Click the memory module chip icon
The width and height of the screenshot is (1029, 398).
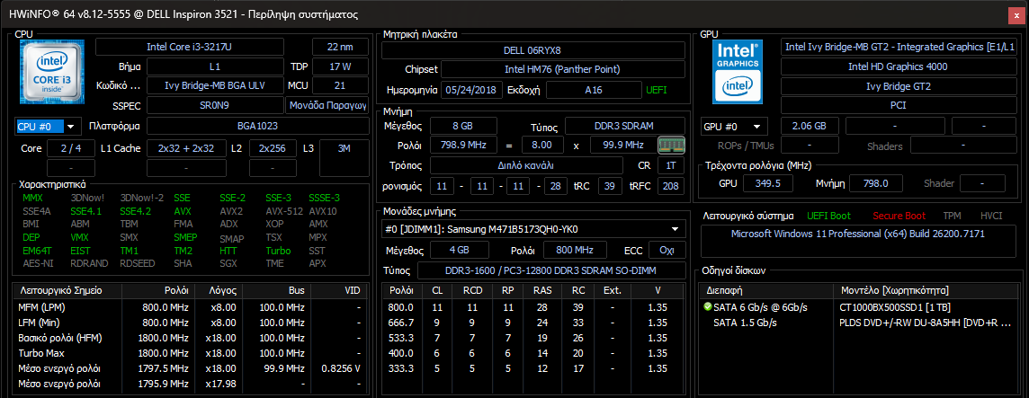[671, 145]
